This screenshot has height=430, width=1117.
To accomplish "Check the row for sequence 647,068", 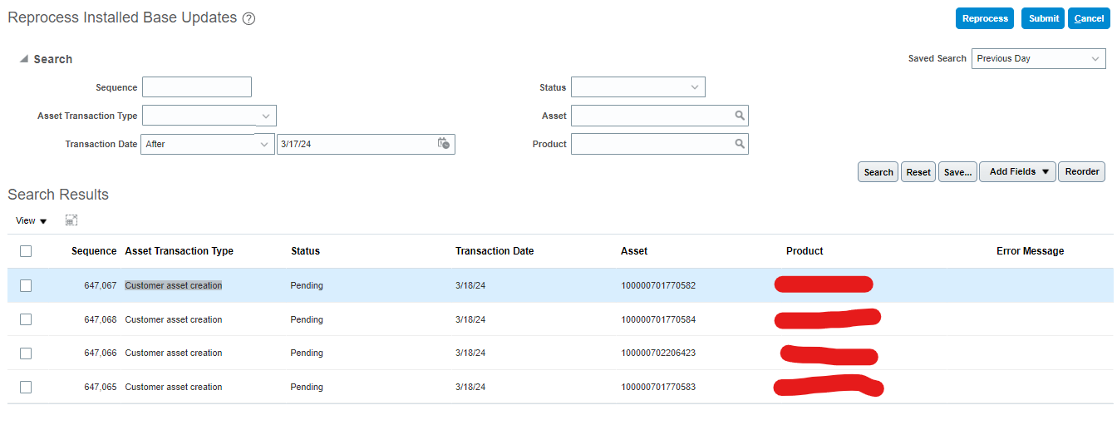I will [x=26, y=319].
